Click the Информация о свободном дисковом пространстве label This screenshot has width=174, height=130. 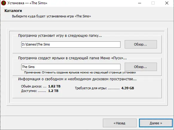(77, 79)
